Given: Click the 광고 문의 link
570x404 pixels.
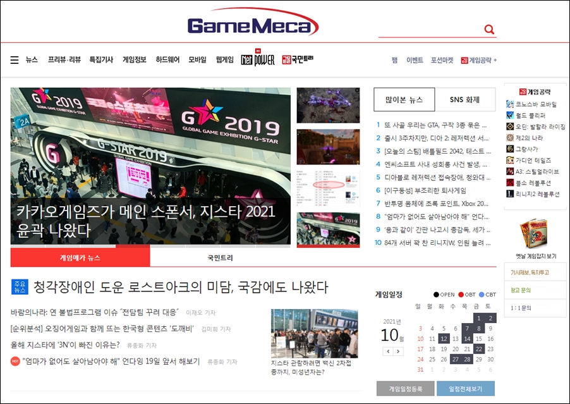Looking at the screenshot, I should tap(521, 290).
